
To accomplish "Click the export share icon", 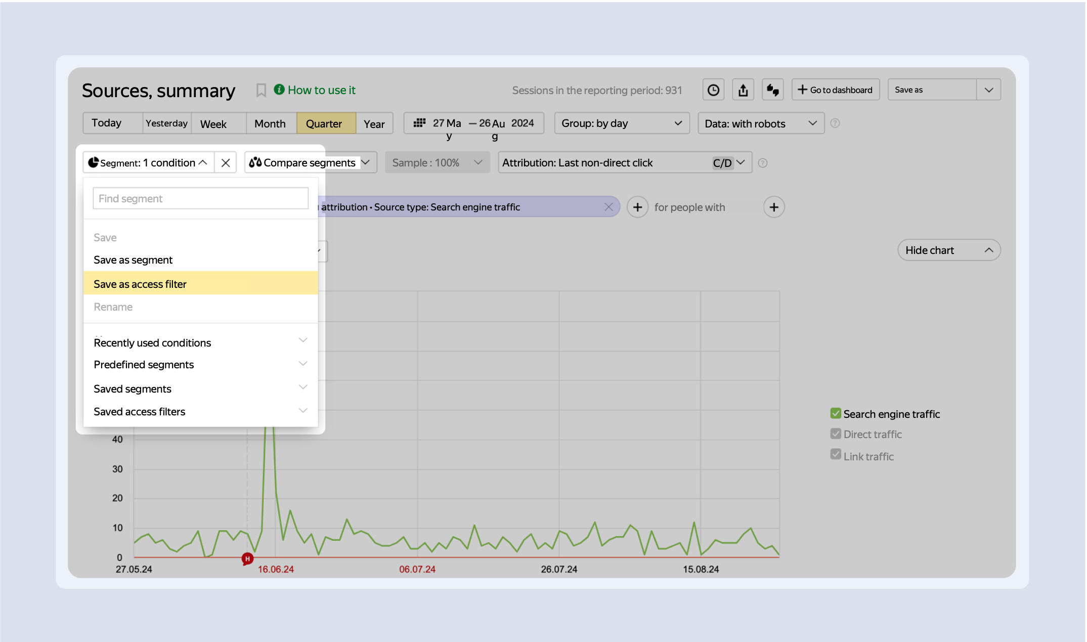I will click(x=743, y=90).
